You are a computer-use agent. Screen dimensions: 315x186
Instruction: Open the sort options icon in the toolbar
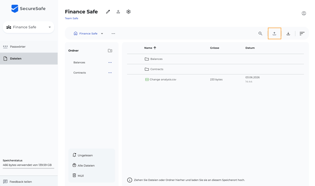[302, 34]
